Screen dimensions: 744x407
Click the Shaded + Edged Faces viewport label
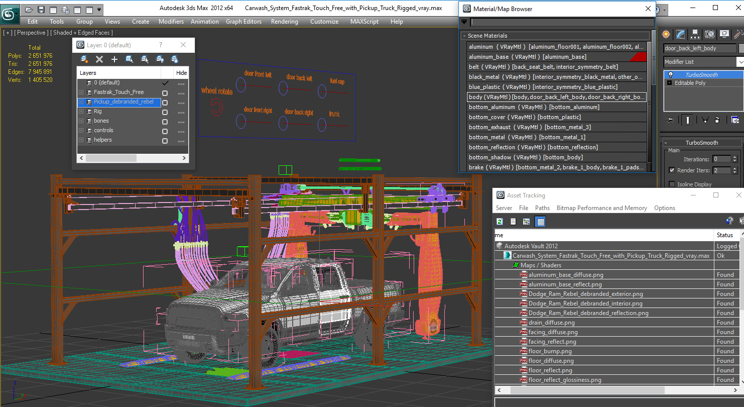[x=81, y=33]
